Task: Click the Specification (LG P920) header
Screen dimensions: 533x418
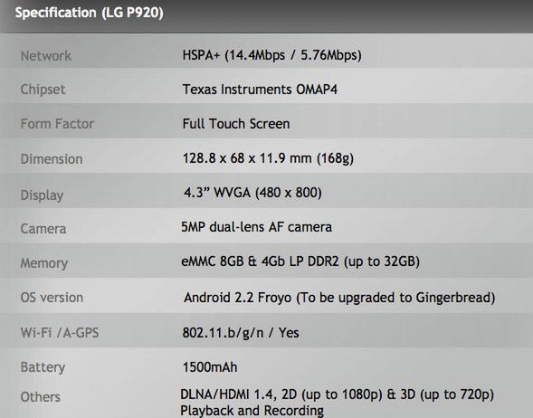Action: point(89,13)
